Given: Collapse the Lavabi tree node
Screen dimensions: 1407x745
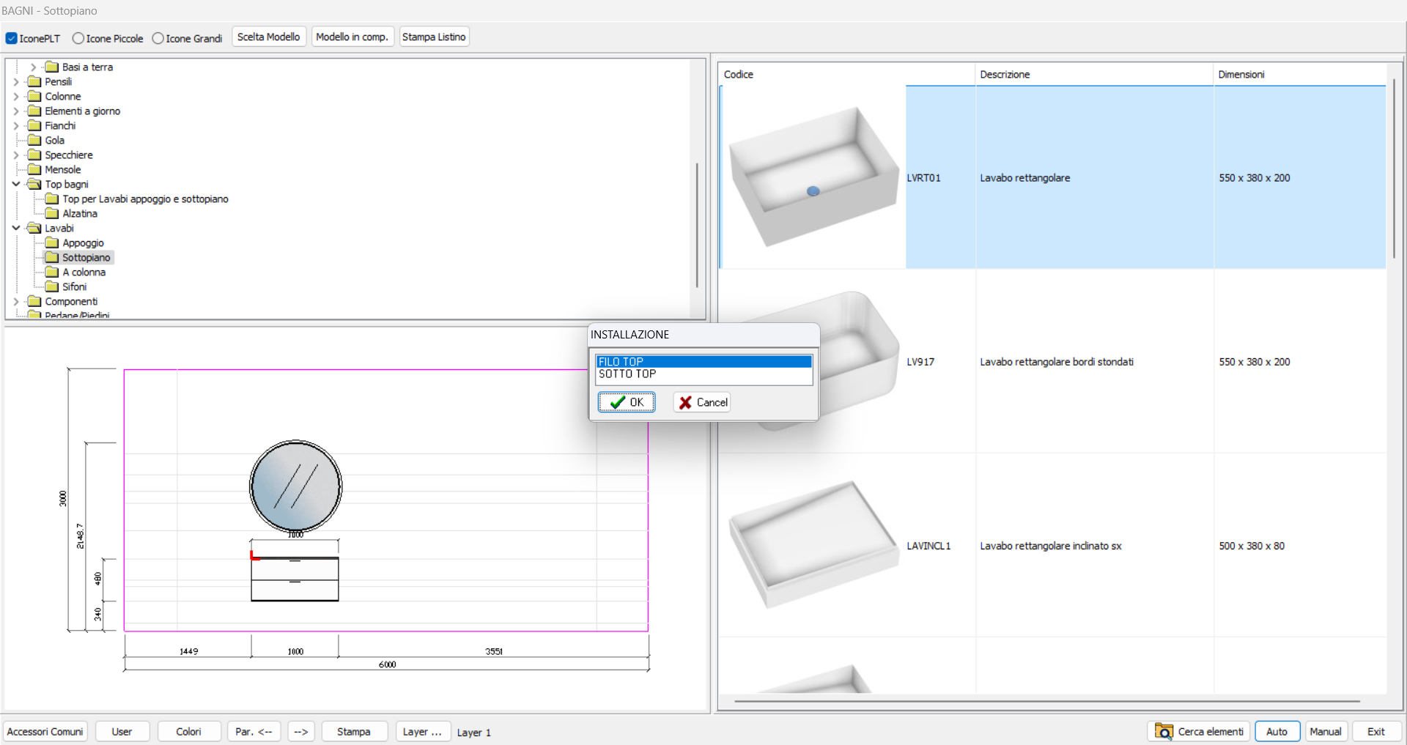Looking at the screenshot, I should (16, 228).
